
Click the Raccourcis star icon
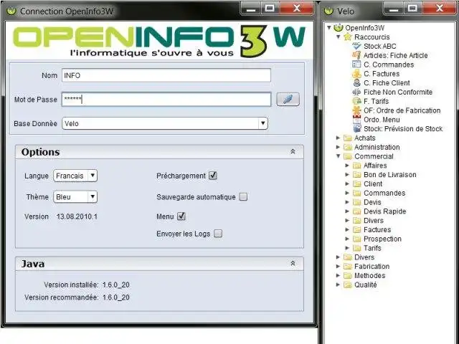pos(347,37)
